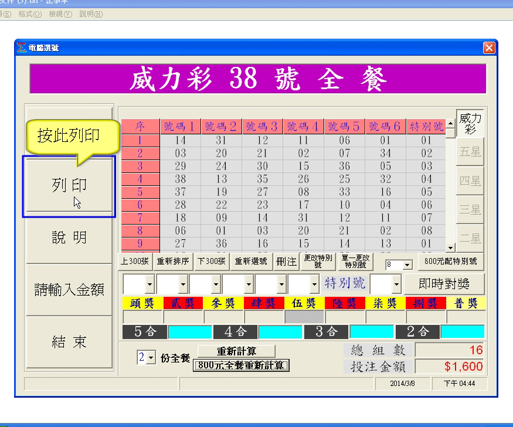Click the 序 column header

tap(140, 126)
